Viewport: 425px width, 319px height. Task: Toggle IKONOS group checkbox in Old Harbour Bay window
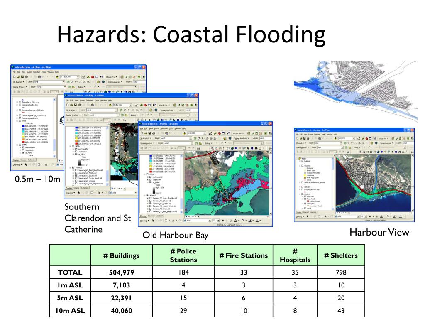click(147, 195)
